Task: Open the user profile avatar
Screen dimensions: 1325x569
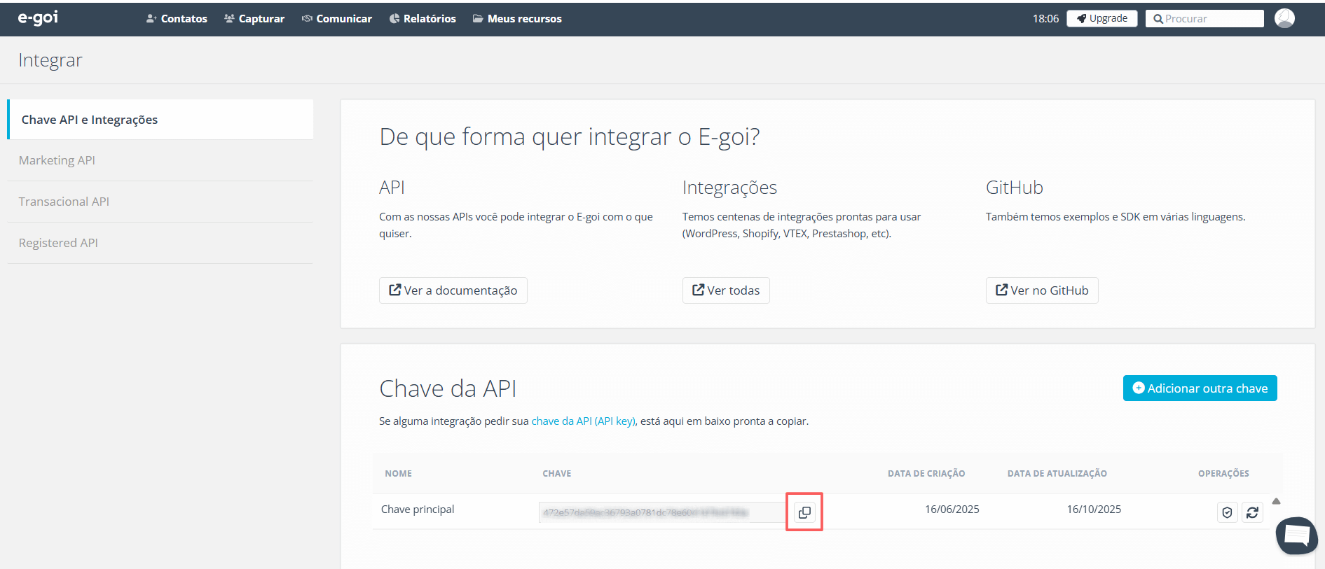Action: pos(1284,18)
